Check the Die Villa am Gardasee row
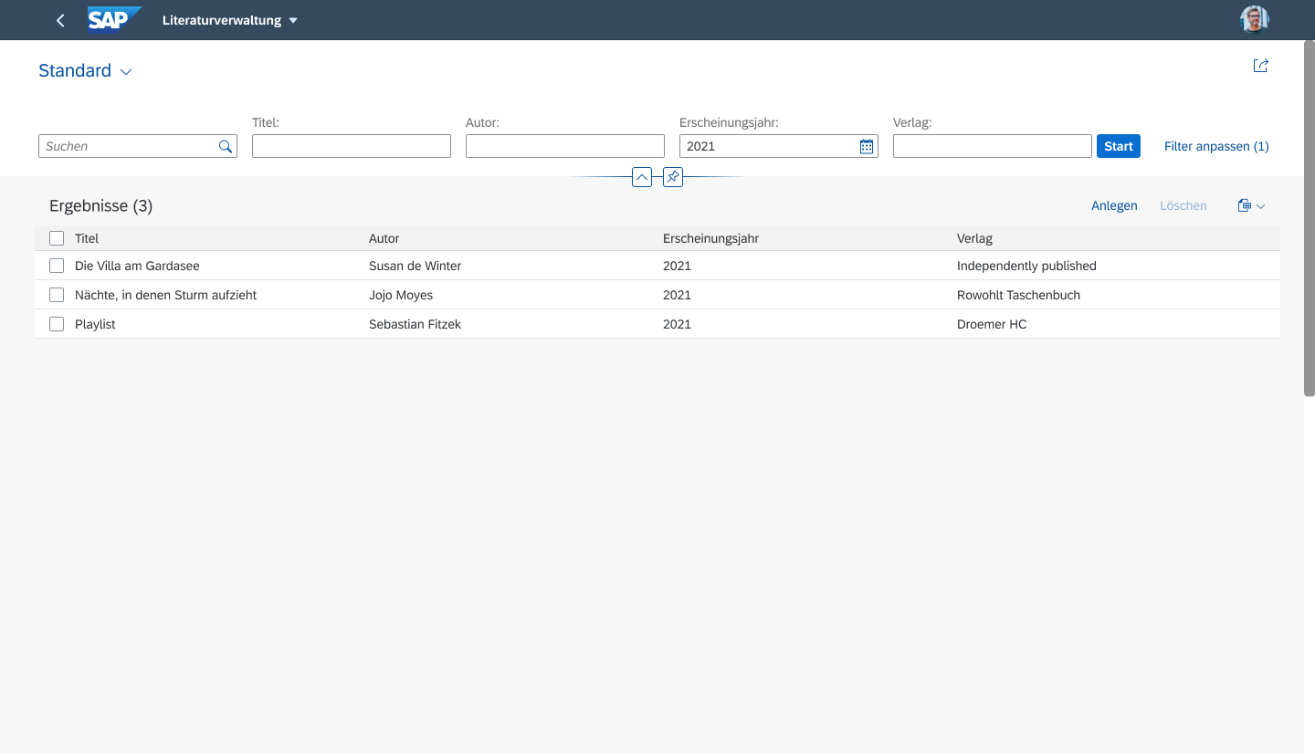This screenshot has width=1315, height=753. (x=57, y=266)
